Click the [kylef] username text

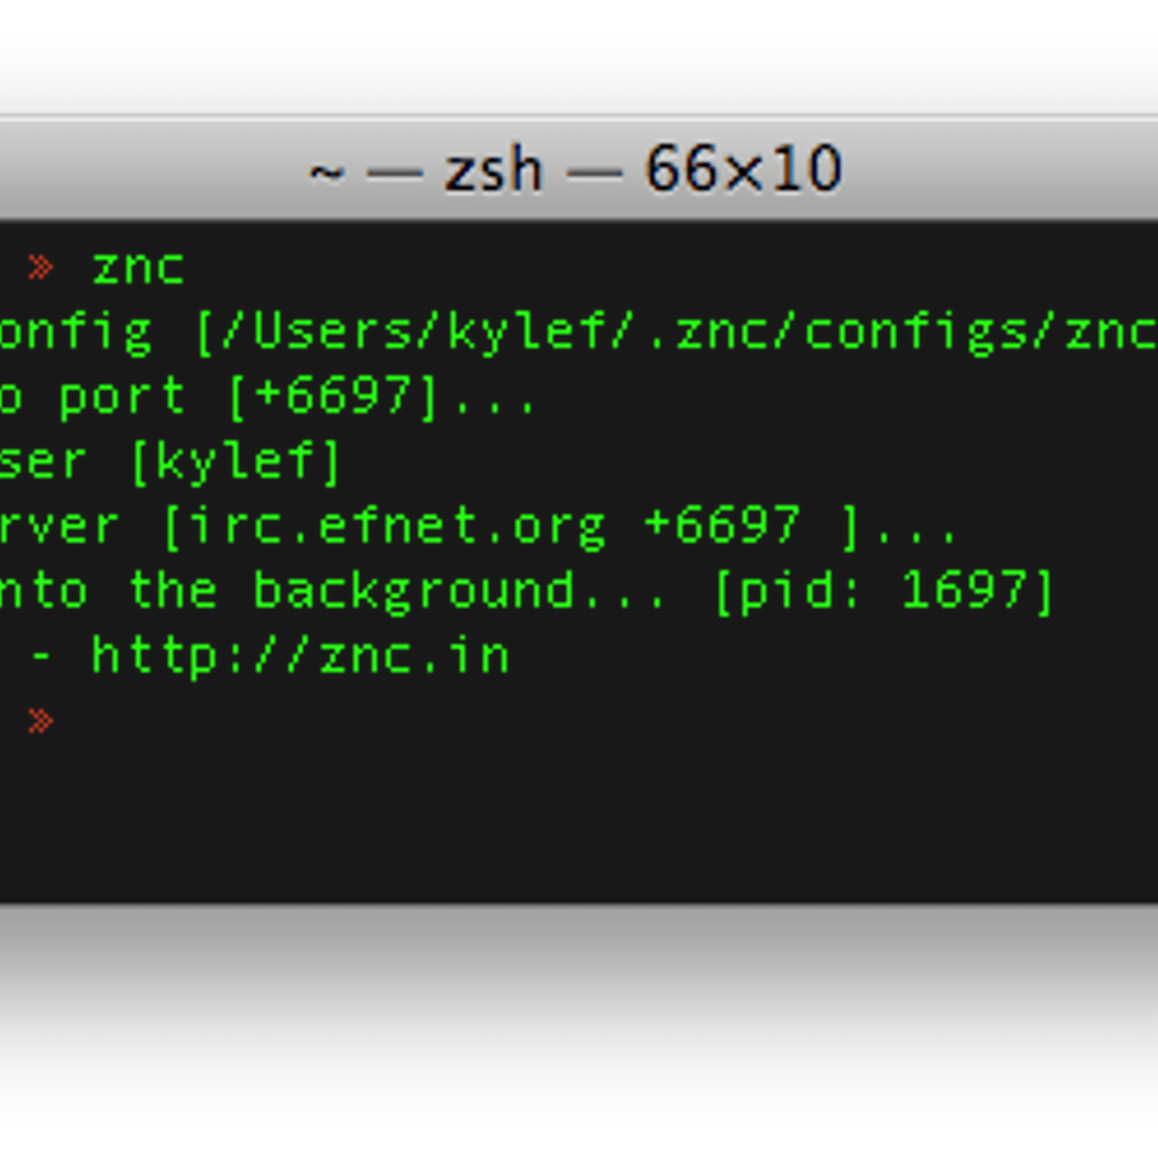click(x=235, y=462)
